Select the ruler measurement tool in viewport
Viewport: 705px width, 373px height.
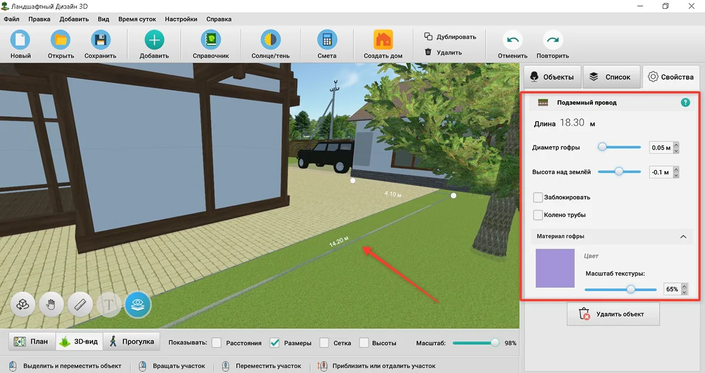pos(80,304)
